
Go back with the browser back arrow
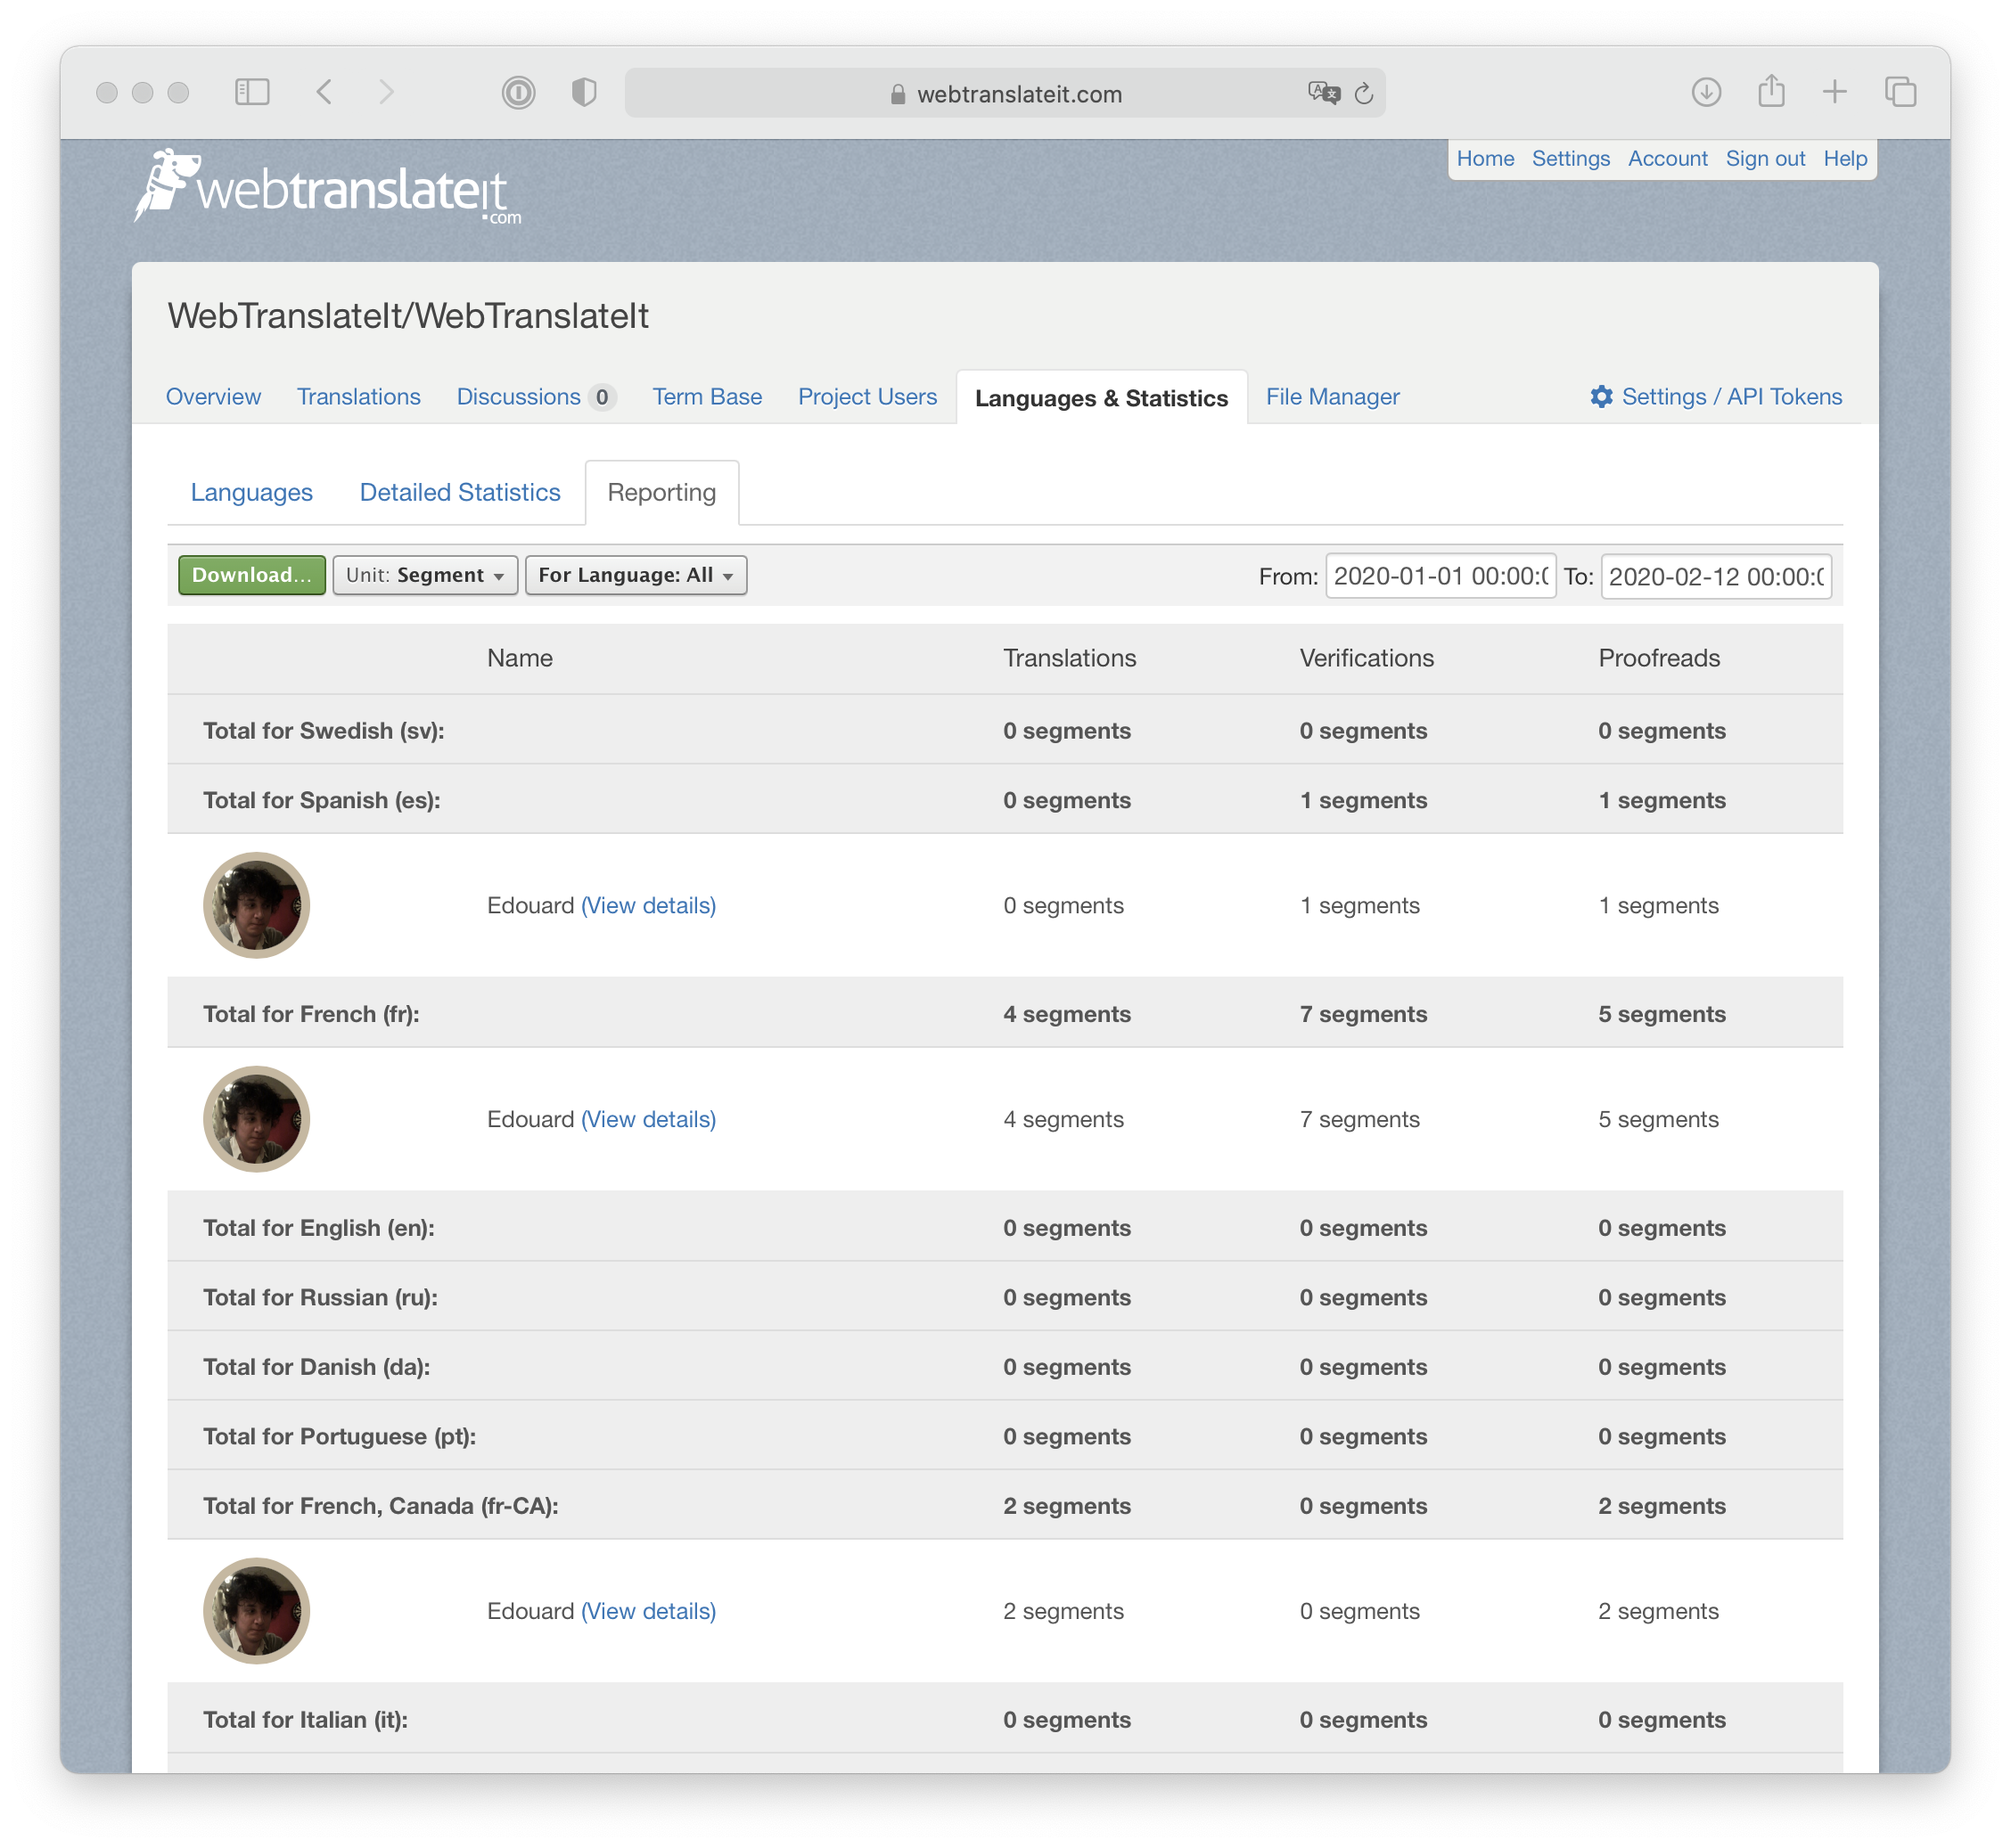pos(324,92)
